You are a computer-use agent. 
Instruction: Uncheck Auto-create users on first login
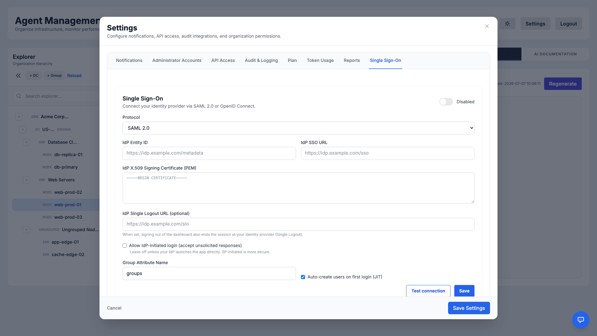point(303,277)
